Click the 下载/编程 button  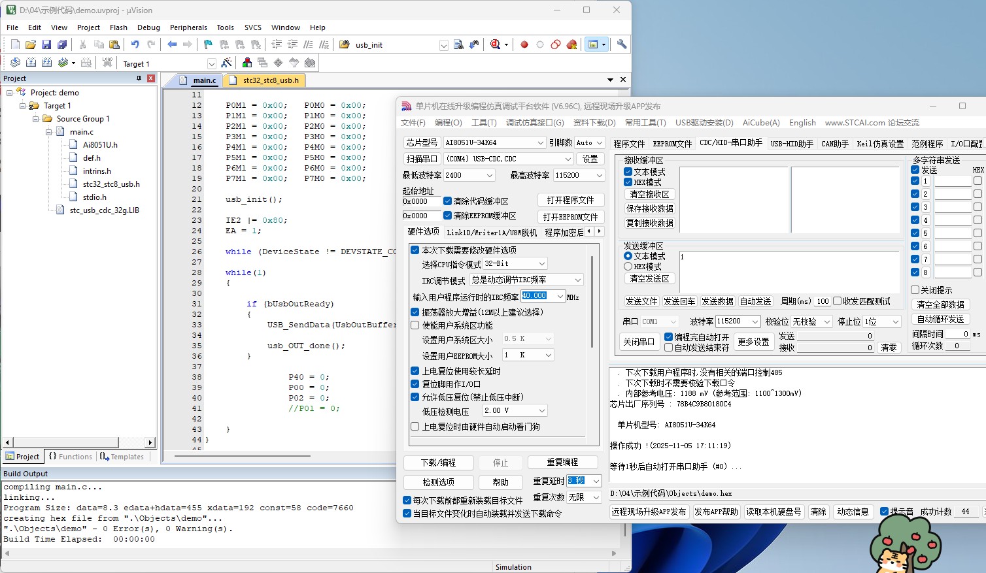point(438,462)
